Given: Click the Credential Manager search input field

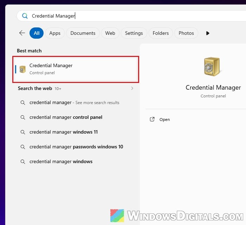Looking at the screenshot, I should pyautogui.click(x=131, y=16).
